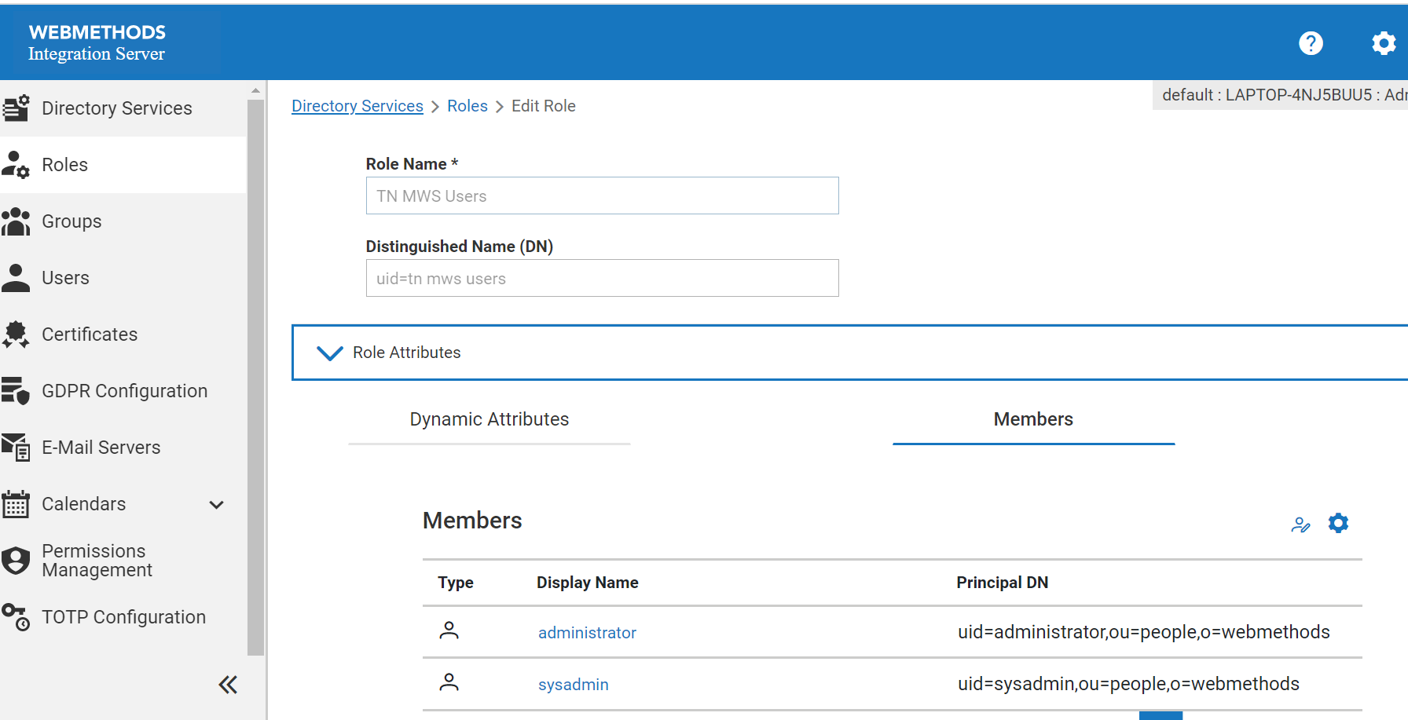Switch to the Dynamic Attributes tab
1408x720 pixels.
tap(489, 419)
